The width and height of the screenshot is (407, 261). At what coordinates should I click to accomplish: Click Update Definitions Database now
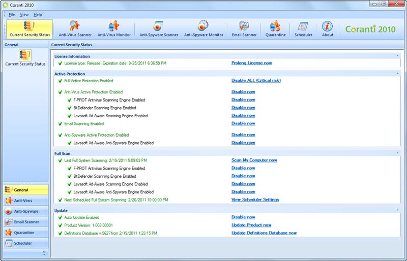(x=264, y=233)
